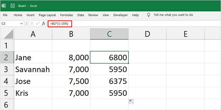Screen dimensions: 221x110
Task: Open the Formulas tab
Action: 67,15
